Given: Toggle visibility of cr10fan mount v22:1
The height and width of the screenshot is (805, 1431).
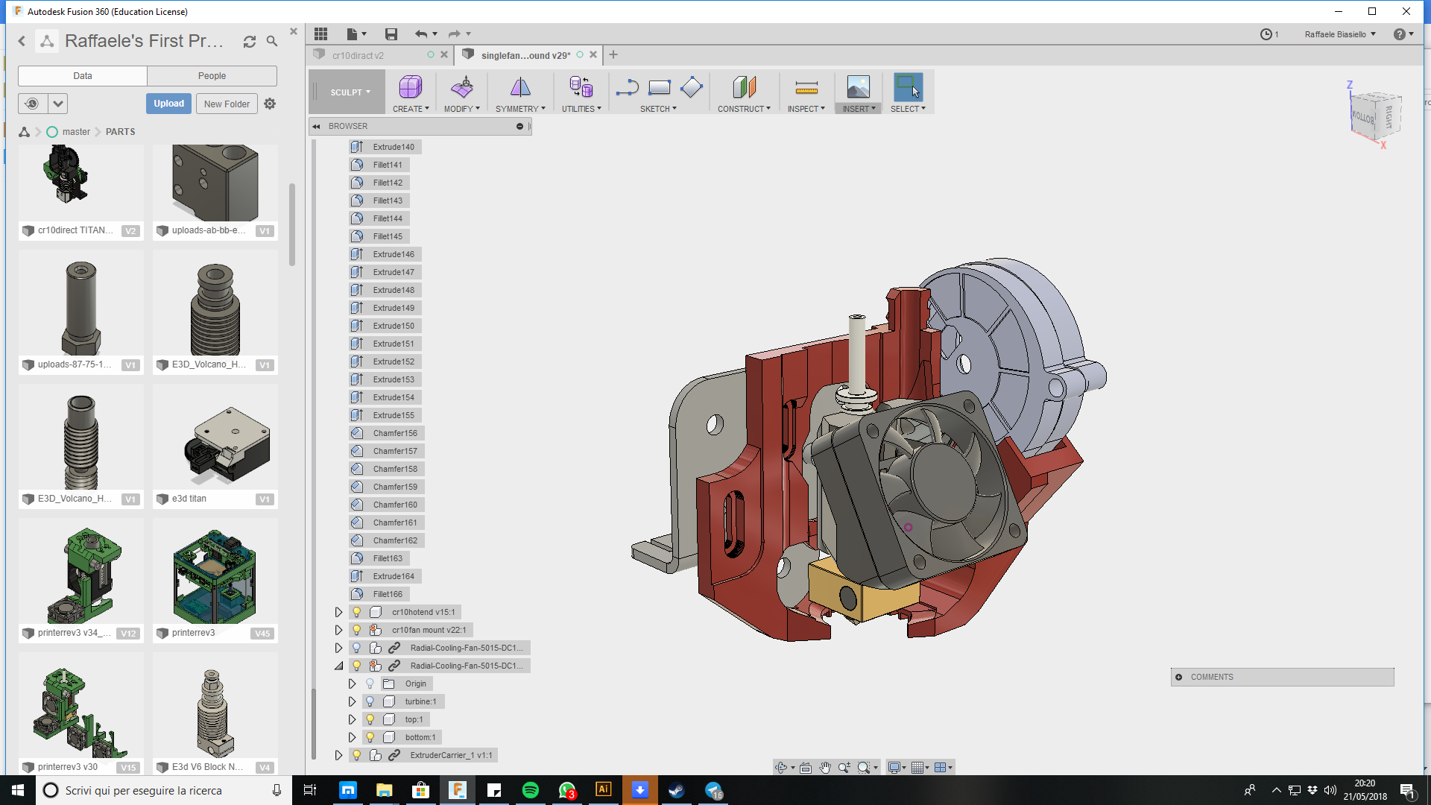Looking at the screenshot, I should pyautogui.click(x=357, y=630).
